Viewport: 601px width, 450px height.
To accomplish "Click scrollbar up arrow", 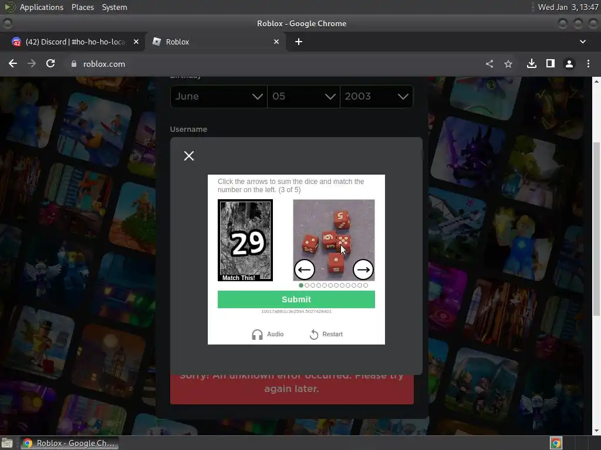I will (596, 81).
